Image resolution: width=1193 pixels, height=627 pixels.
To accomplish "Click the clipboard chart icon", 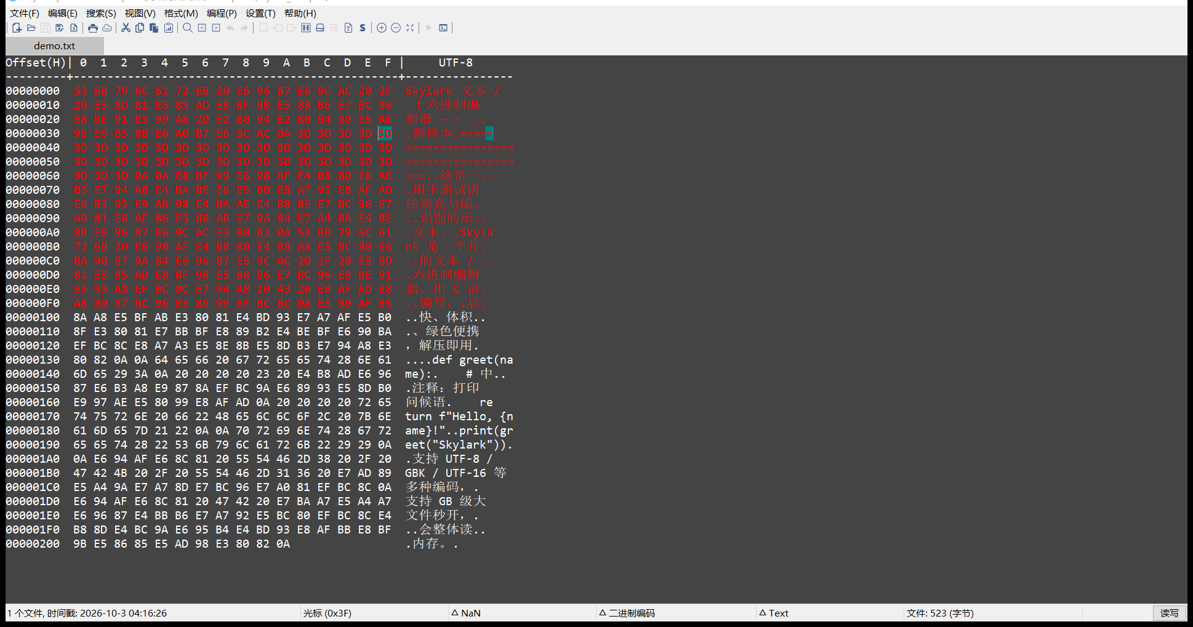I will point(169,28).
